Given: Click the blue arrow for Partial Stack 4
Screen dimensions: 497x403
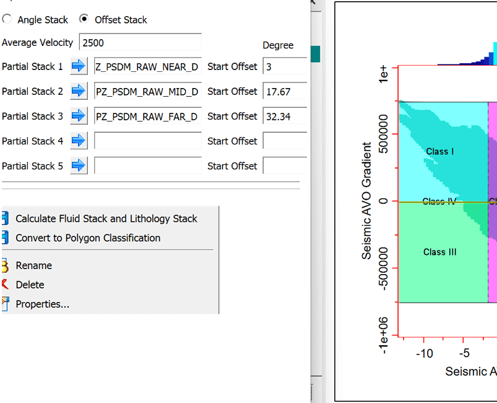Looking at the screenshot, I should (x=79, y=141).
